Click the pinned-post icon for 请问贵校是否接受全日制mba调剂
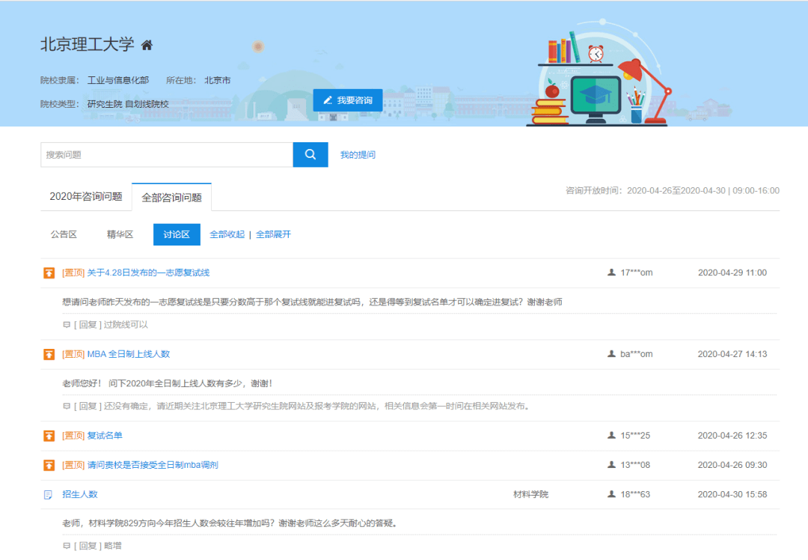 click(x=49, y=465)
